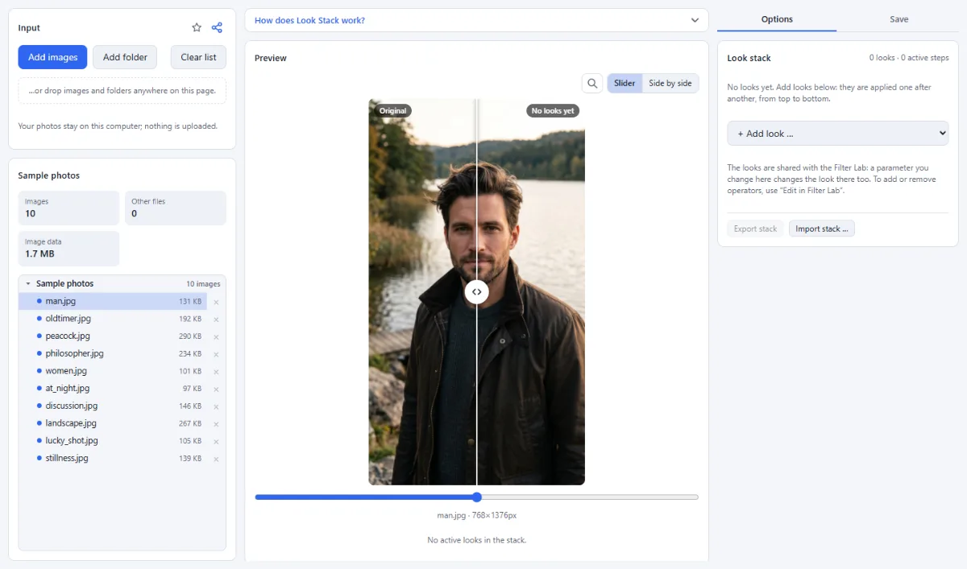
Task: Click Import stack button
Action: (822, 229)
